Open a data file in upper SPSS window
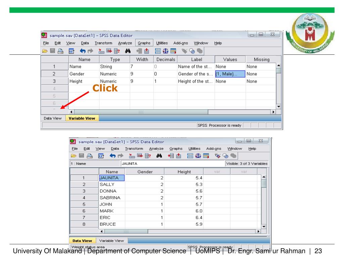 45,51
